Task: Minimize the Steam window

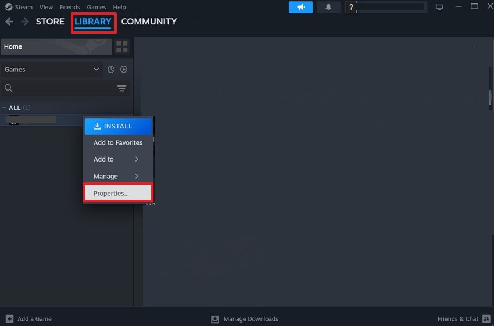Action: (x=459, y=6)
